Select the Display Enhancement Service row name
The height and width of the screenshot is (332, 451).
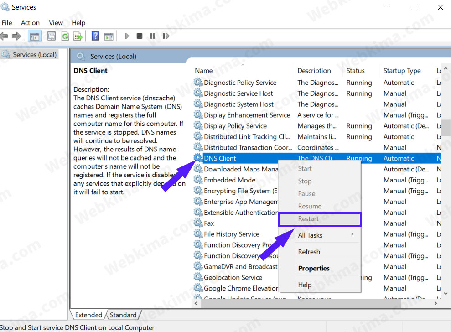tap(247, 115)
